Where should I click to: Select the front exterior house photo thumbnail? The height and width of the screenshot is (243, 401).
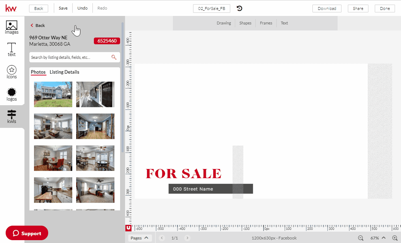tap(53, 94)
